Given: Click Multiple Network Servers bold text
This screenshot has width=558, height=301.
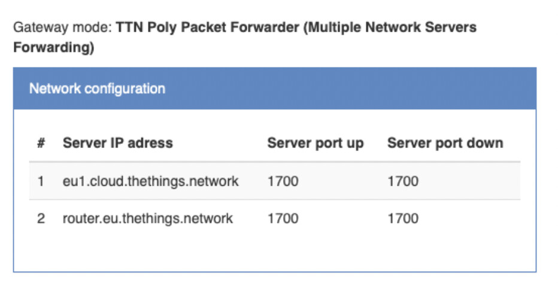Looking at the screenshot, I should 390,27.
